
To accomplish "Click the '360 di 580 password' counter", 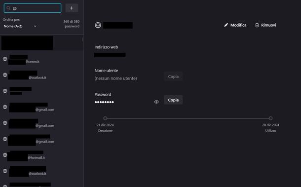I will pos(72,24).
